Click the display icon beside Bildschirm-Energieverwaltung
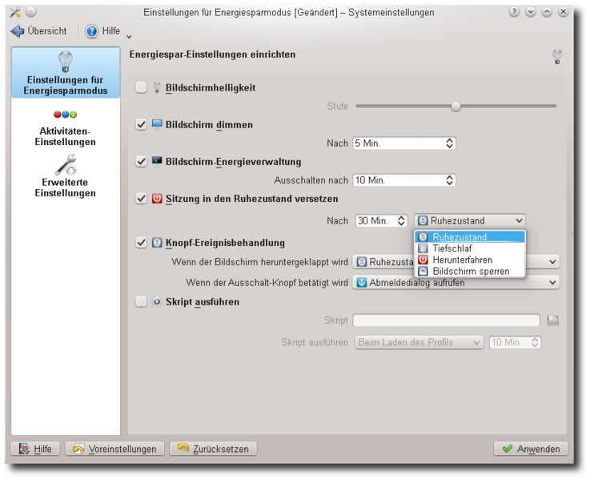The width and height of the screenshot is (590, 480). 157,161
